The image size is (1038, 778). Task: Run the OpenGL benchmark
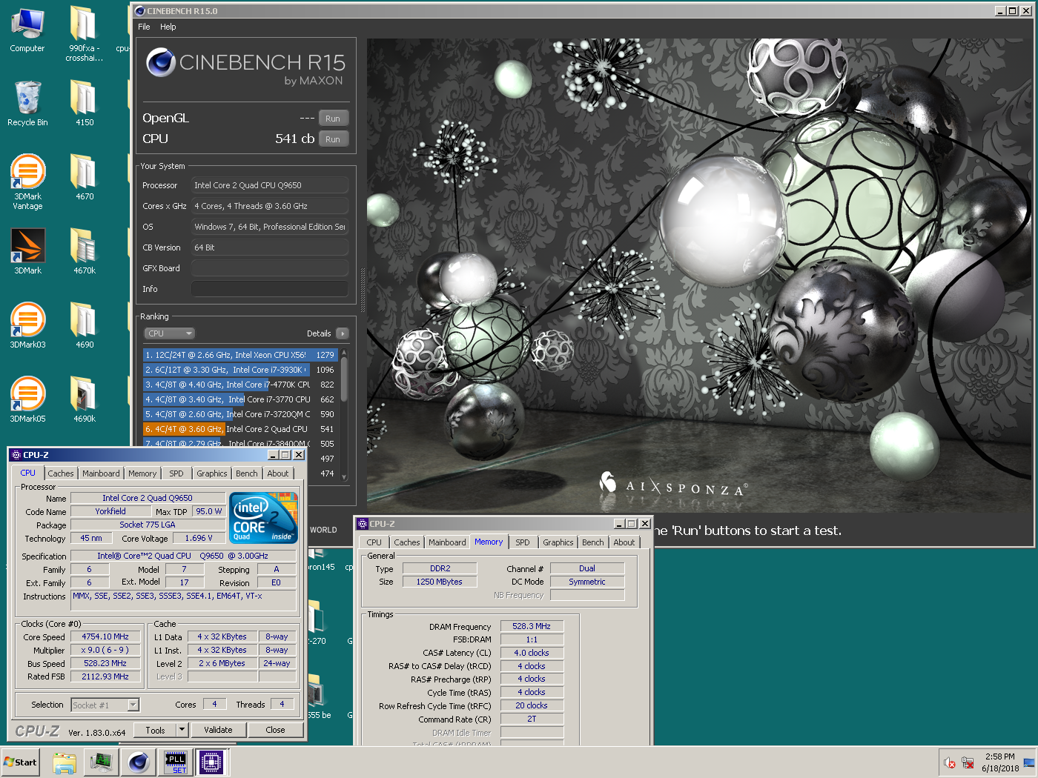click(333, 119)
